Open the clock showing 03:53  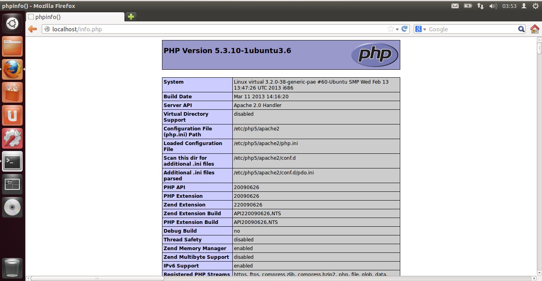tap(509, 6)
